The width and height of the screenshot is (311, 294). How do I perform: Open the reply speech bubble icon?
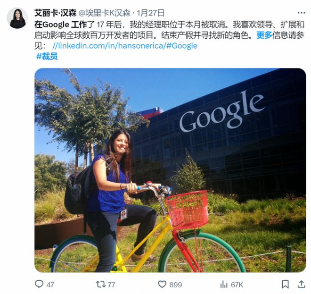[39, 284]
